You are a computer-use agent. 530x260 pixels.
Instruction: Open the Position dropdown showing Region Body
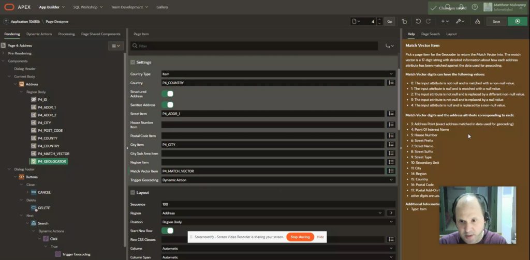[x=278, y=222]
